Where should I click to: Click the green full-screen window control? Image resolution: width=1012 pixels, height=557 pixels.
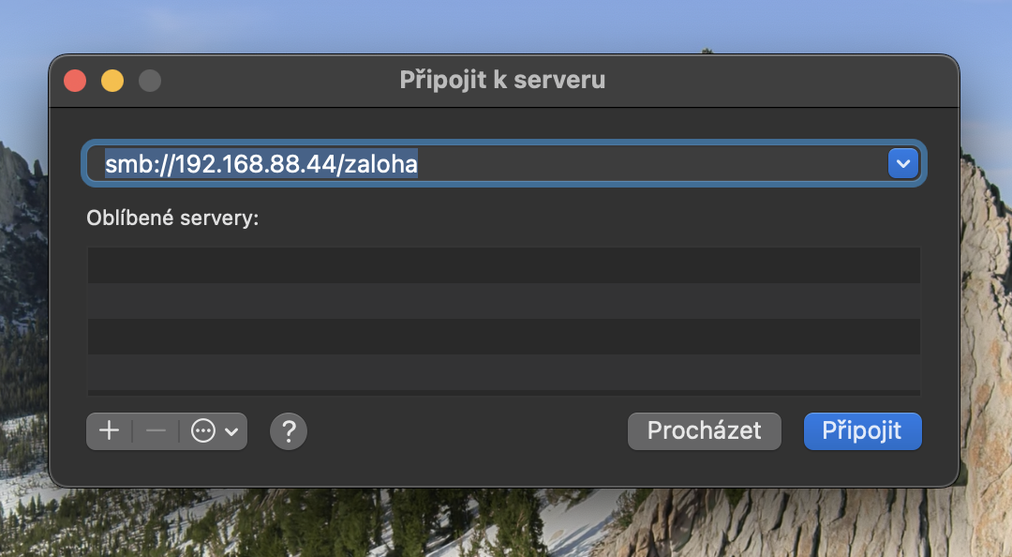pyautogui.click(x=150, y=81)
